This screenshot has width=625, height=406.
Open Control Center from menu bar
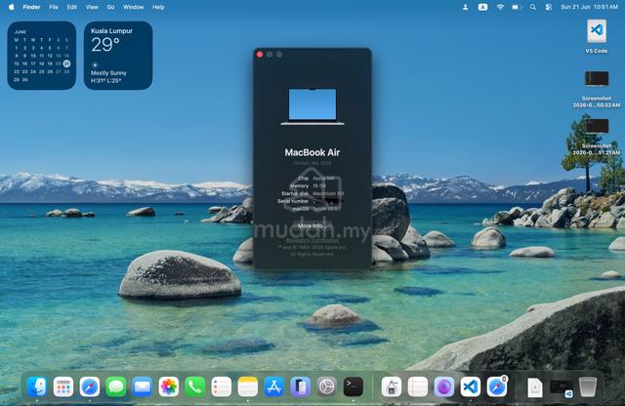[549, 7]
